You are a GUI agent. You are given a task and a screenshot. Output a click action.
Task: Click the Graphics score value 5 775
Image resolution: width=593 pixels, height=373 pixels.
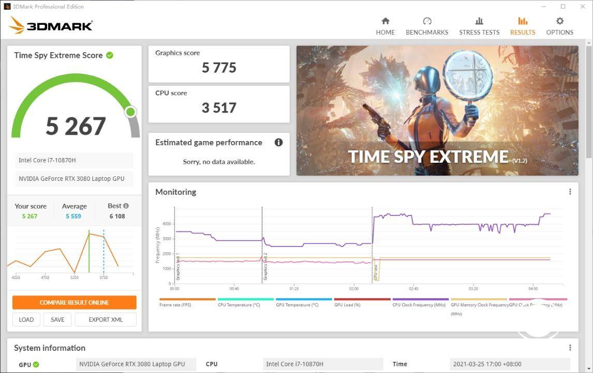[x=219, y=68]
